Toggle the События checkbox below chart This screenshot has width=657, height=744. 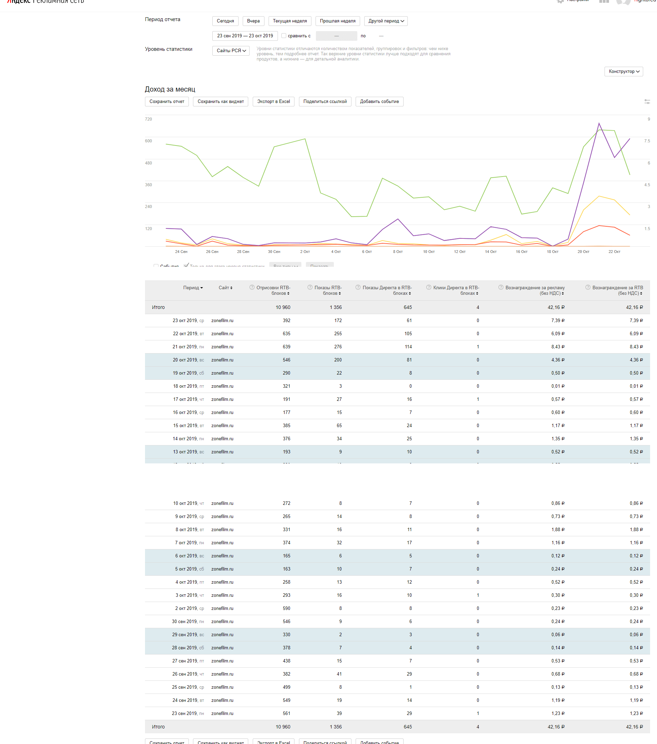[156, 266]
